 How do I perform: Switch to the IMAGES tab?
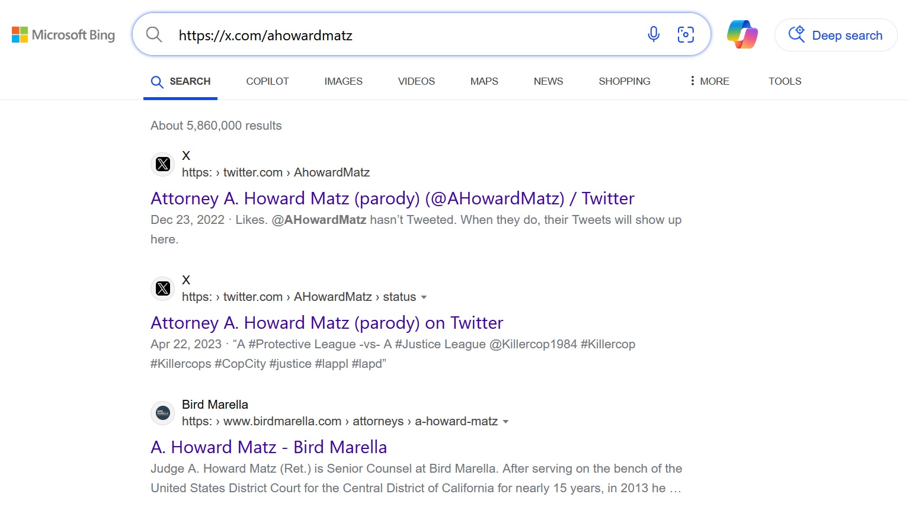click(x=344, y=81)
